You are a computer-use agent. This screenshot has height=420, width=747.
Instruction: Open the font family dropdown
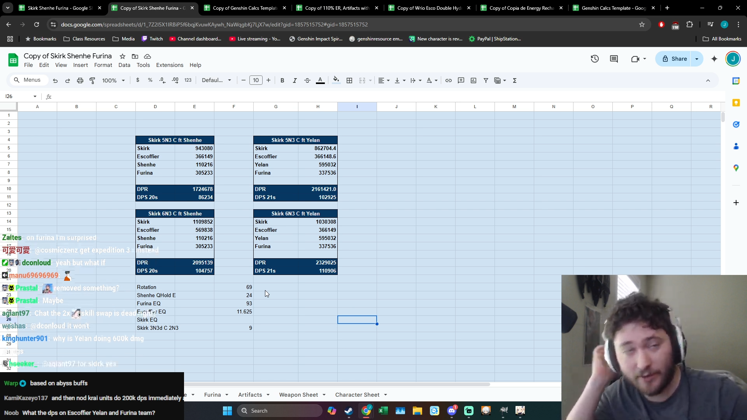tap(216, 80)
